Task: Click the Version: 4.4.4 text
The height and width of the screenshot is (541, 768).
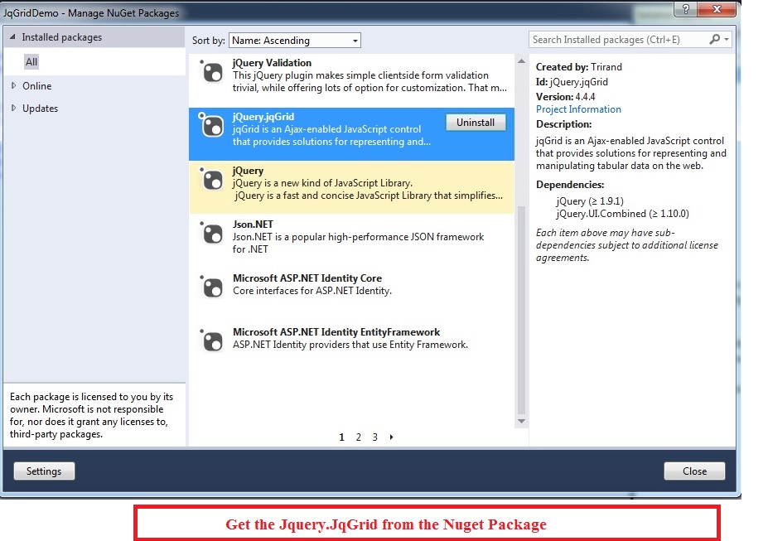Action: [565, 96]
